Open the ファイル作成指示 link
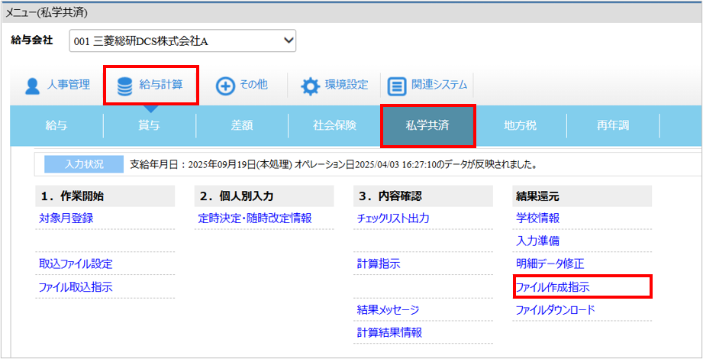Screen dimensions: 703x359 click(x=553, y=287)
